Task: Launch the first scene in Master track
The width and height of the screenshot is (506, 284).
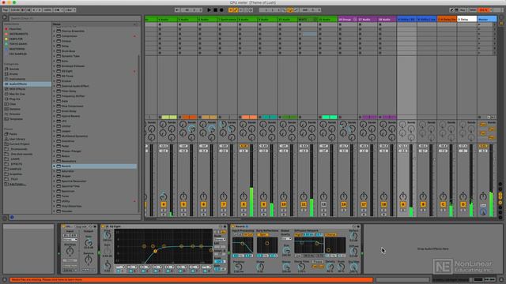Action: [479, 24]
